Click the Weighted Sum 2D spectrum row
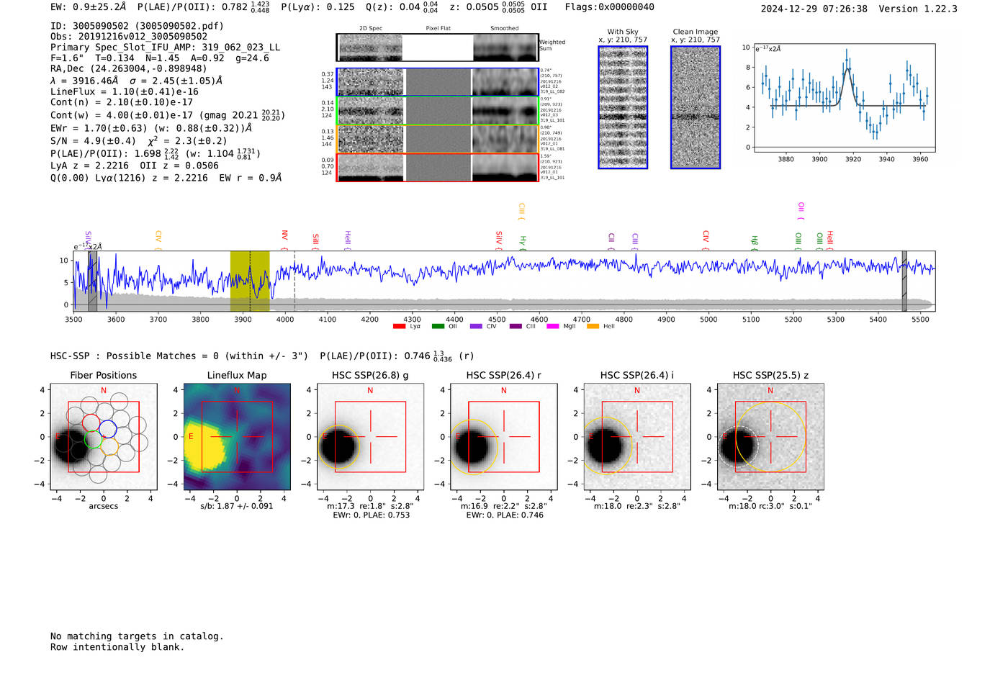Viewport: 1008px width, 686px height. point(438,48)
